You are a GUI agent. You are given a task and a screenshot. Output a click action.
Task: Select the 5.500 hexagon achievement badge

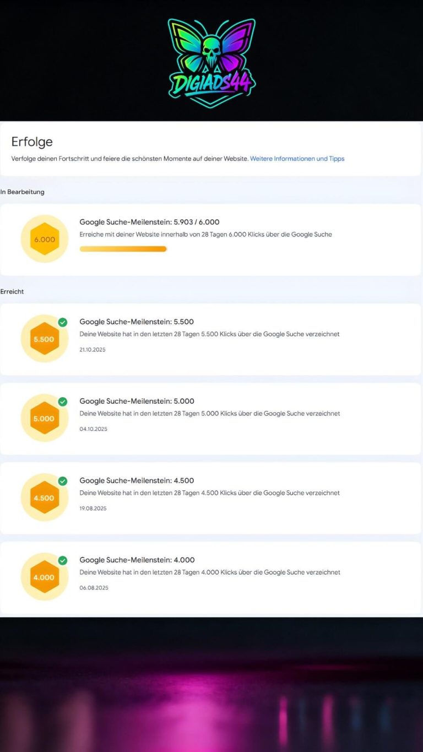[x=43, y=339]
